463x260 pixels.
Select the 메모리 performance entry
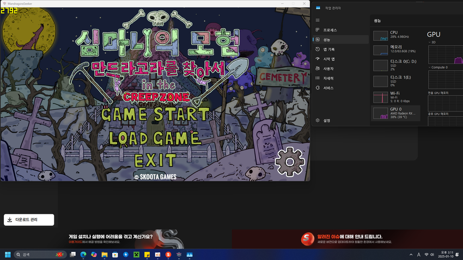395,49
